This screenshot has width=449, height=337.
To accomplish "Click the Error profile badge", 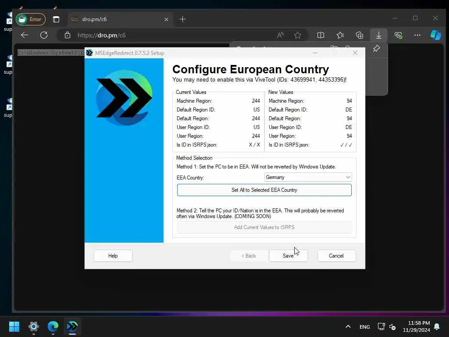I will 30,19.
